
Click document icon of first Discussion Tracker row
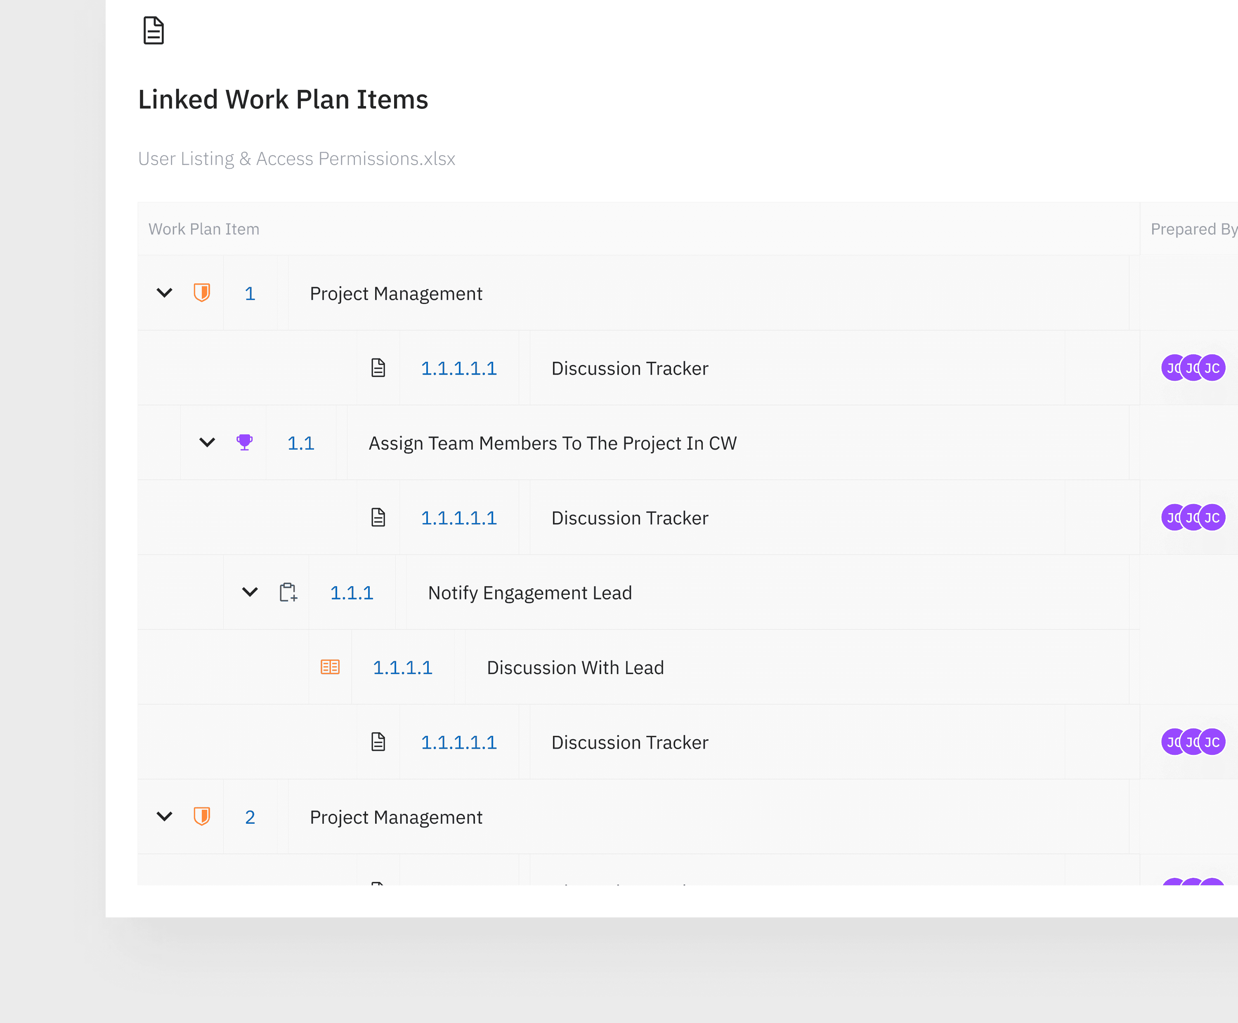pyautogui.click(x=378, y=368)
